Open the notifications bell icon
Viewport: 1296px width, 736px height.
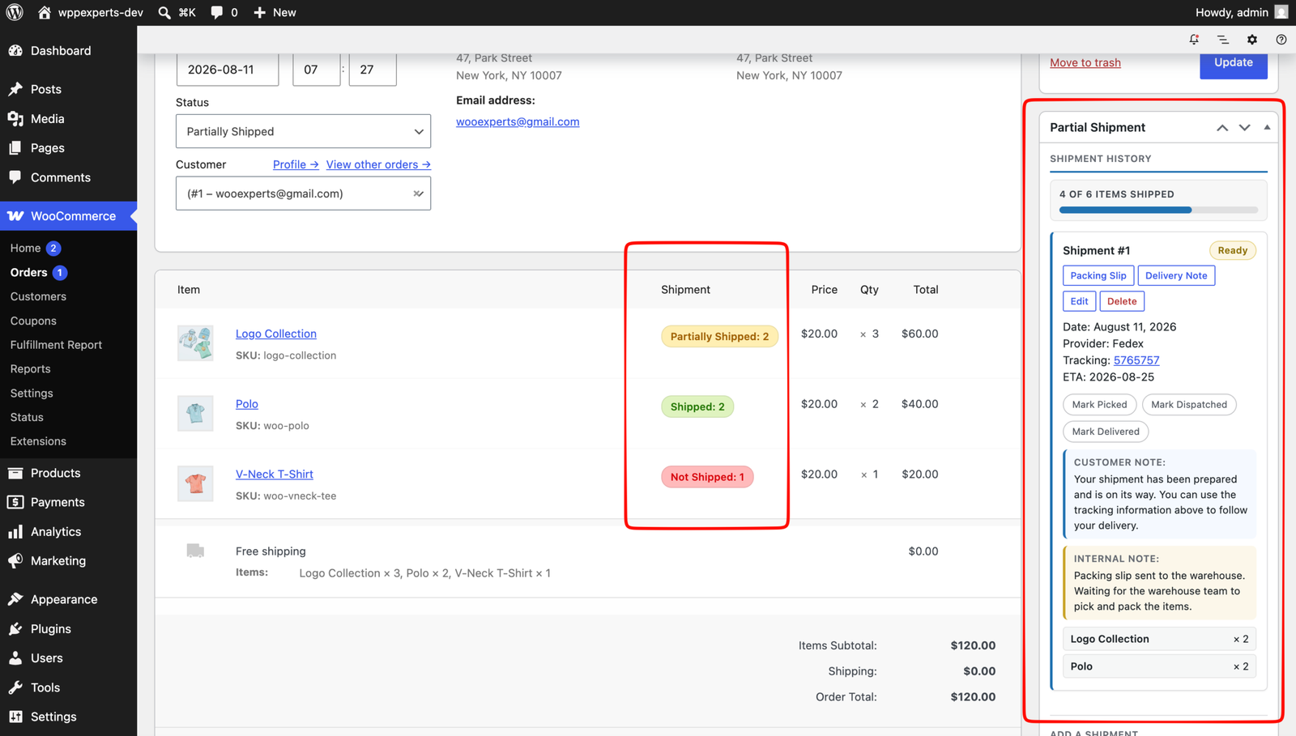click(1194, 39)
